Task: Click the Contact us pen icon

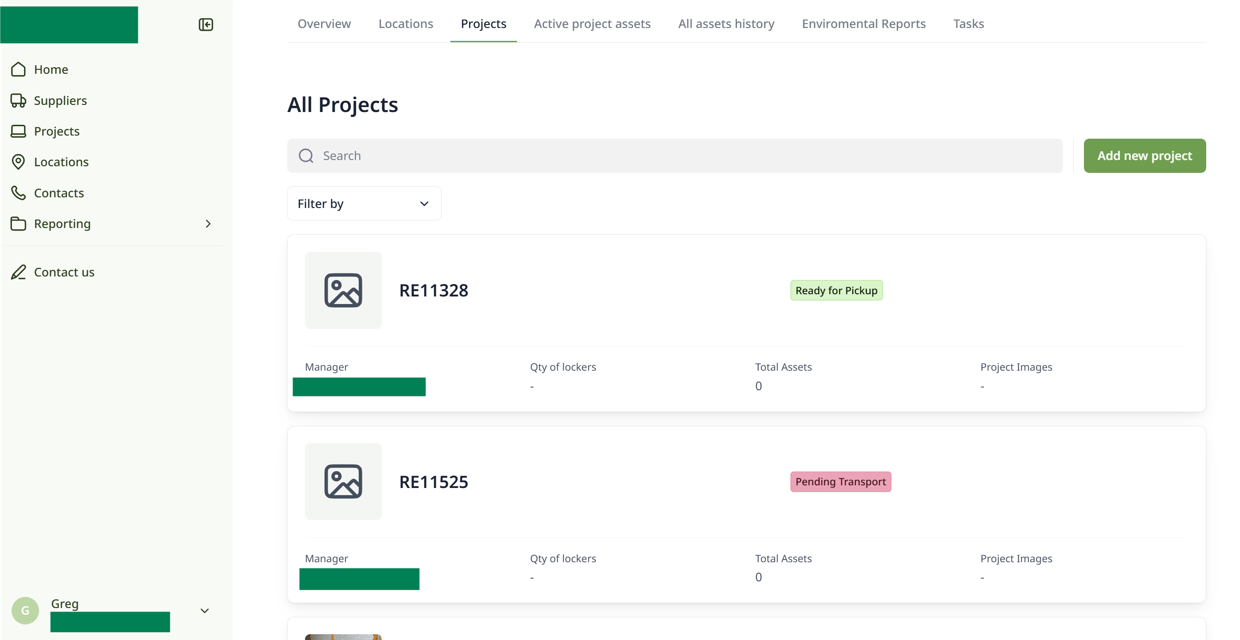Action: tap(18, 272)
